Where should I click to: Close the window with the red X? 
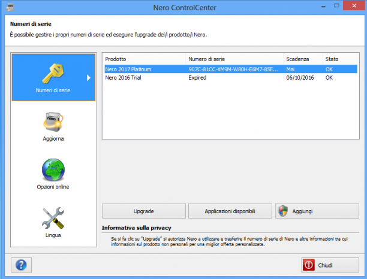point(354,5)
